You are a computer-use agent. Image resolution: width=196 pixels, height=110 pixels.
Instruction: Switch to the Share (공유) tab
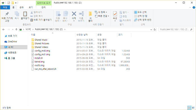pos(22,7)
